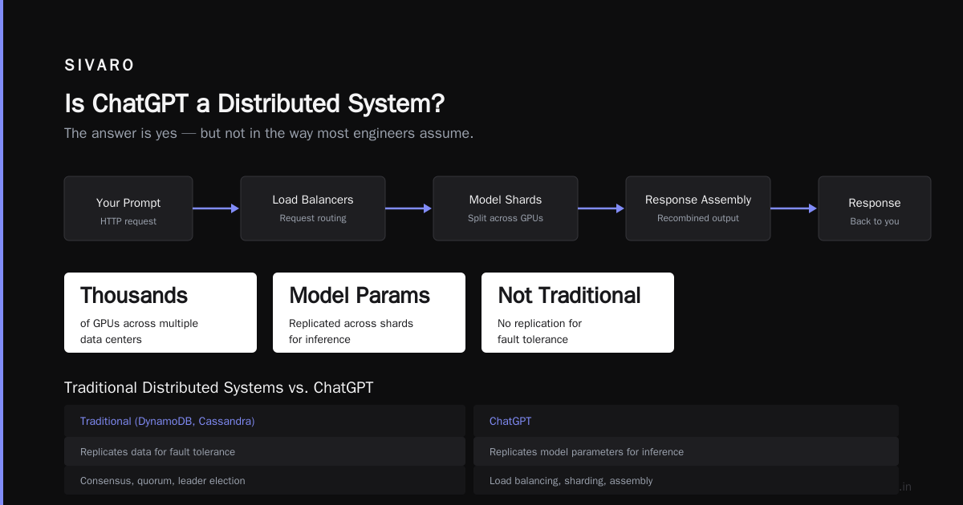This screenshot has height=505, width=963.
Task: Click 'of GPUs across multiple data centers' text
Action: pos(140,331)
